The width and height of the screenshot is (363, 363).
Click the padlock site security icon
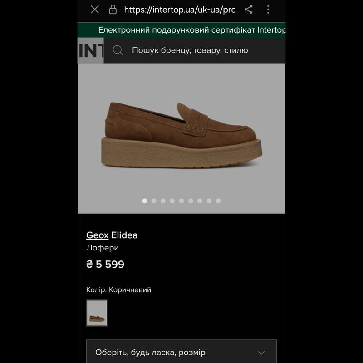pyautogui.click(x=113, y=10)
